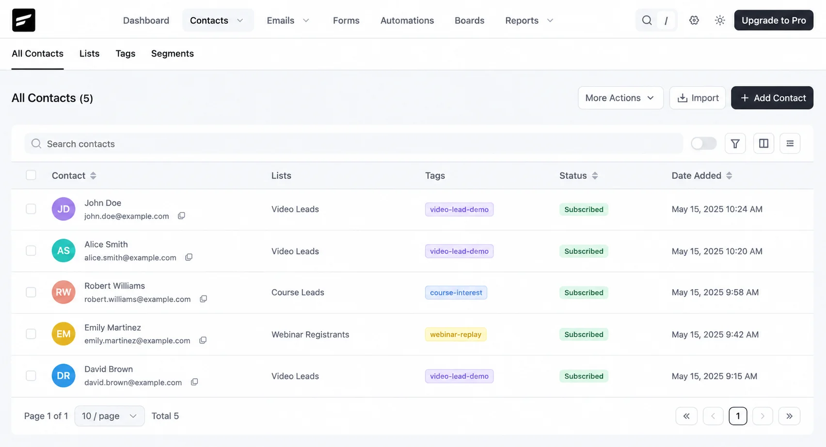The height and width of the screenshot is (447, 826).
Task: Toggle light/dark theme sun icon
Action: coord(720,20)
